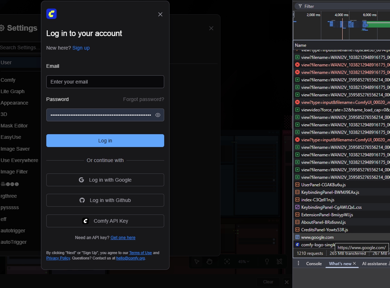The width and height of the screenshot is (390, 288).
Task: Open the Privacy Policy link
Action: pyautogui.click(x=58, y=258)
